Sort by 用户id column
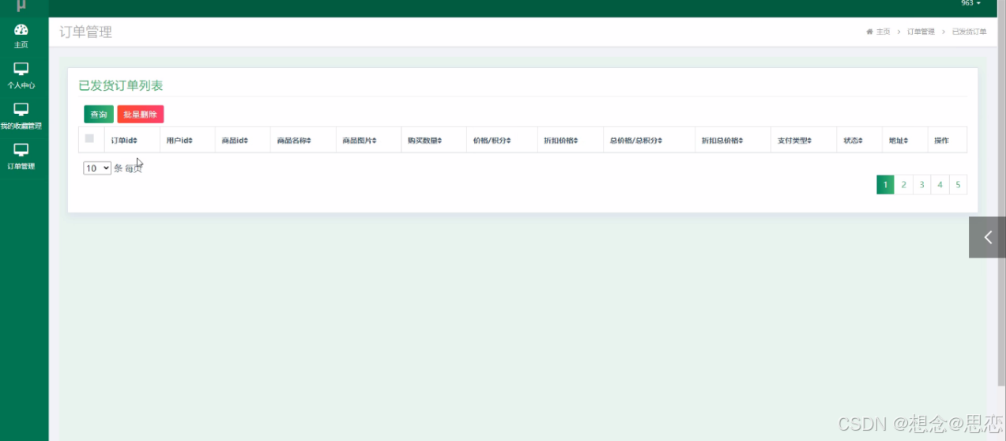The width and height of the screenshot is (1006, 441). click(179, 140)
